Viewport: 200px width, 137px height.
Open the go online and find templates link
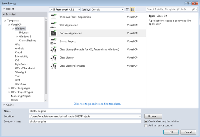(x=97, y=104)
